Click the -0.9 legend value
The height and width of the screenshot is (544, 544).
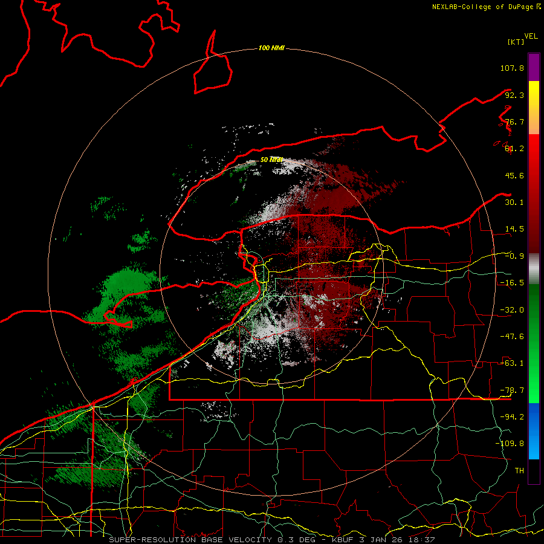click(514, 256)
